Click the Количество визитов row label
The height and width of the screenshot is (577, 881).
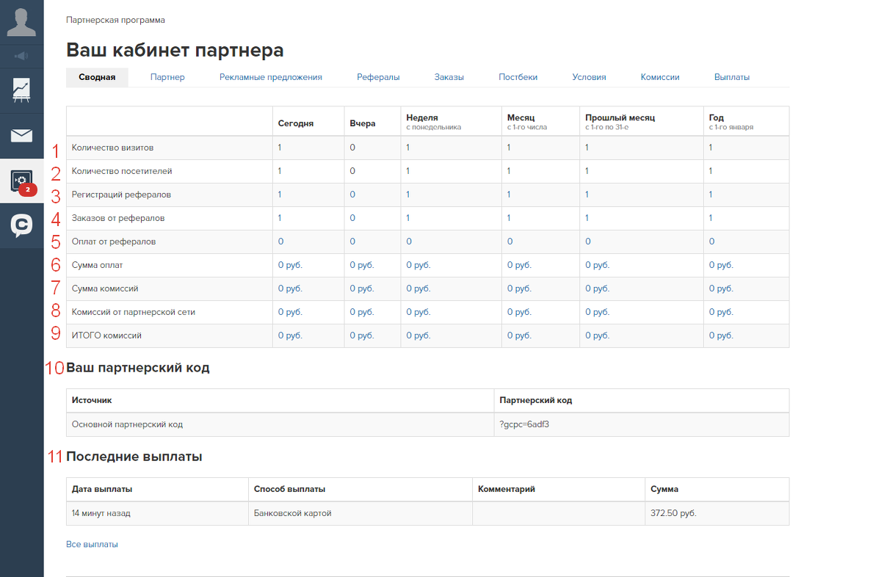pos(113,148)
